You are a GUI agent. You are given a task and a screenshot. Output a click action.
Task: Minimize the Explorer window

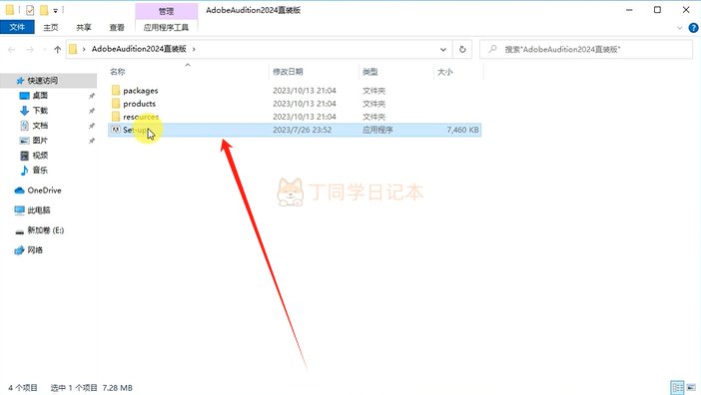(629, 10)
